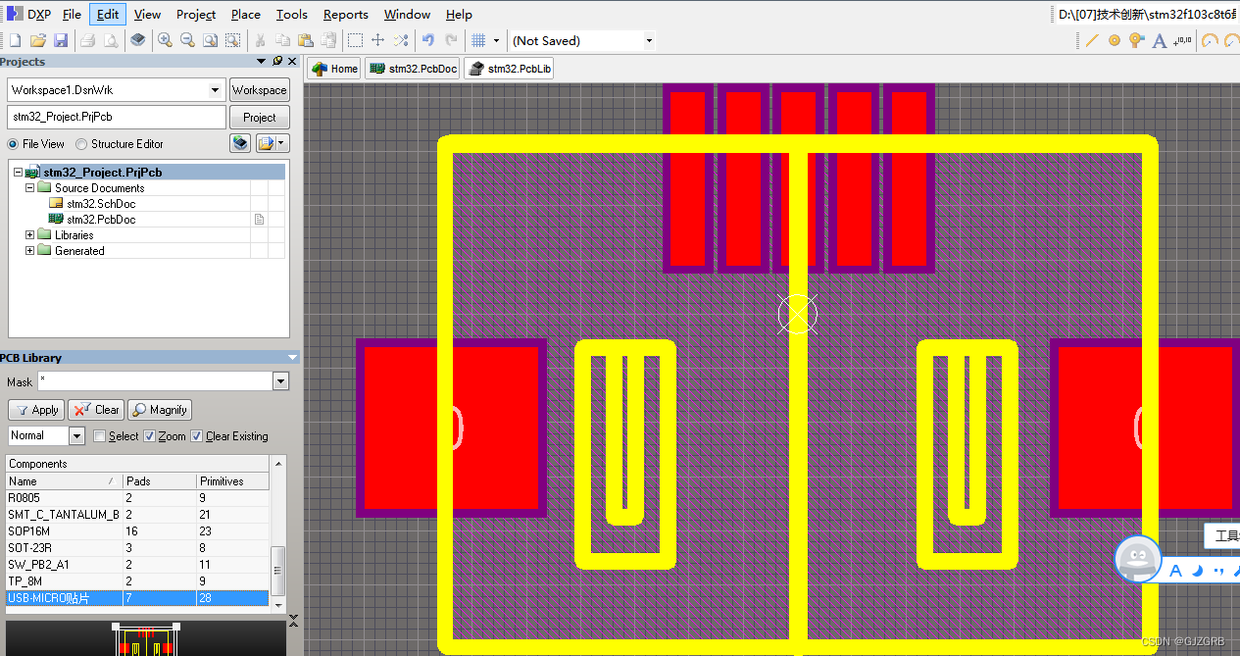Image resolution: width=1240 pixels, height=656 pixels.
Task: Click the grid settings icon
Action: point(478,40)
